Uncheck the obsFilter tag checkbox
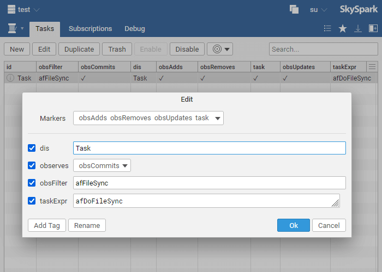This screenshot has height=272, width=382. click(x=32, y=183)
